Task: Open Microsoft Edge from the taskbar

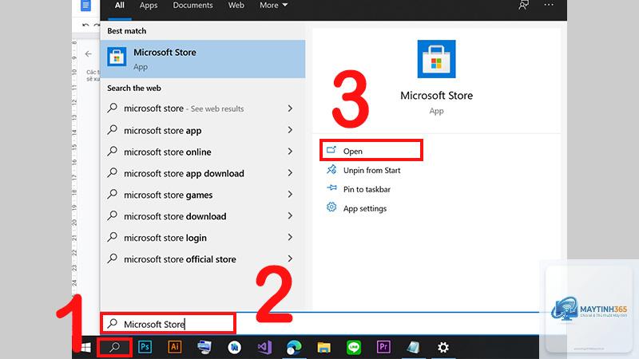Action: click(x=294, y=347)
